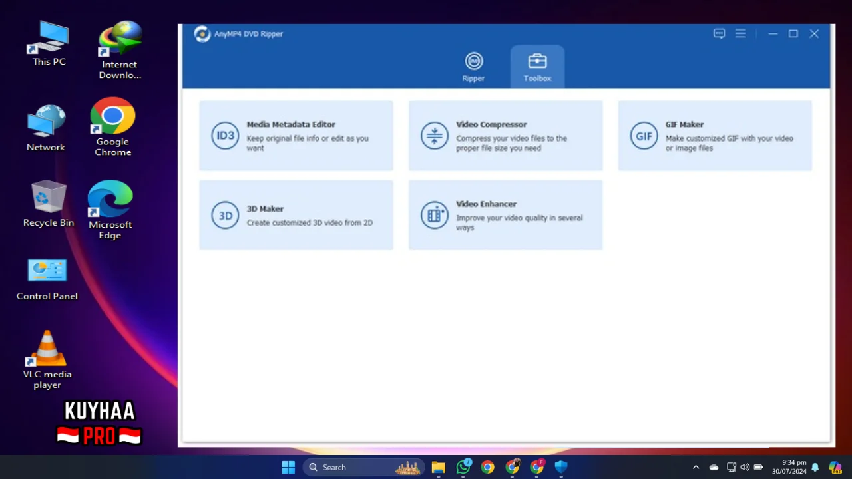The image size is (852, 479).
Task: Open the notification bell
Action: 815,467
